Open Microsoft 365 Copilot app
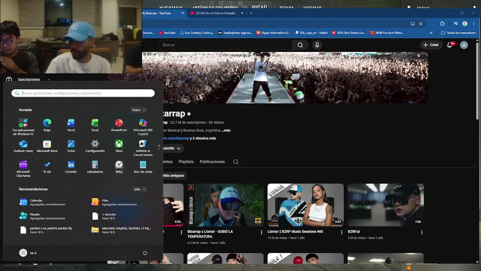 click(x=143, y=127)
